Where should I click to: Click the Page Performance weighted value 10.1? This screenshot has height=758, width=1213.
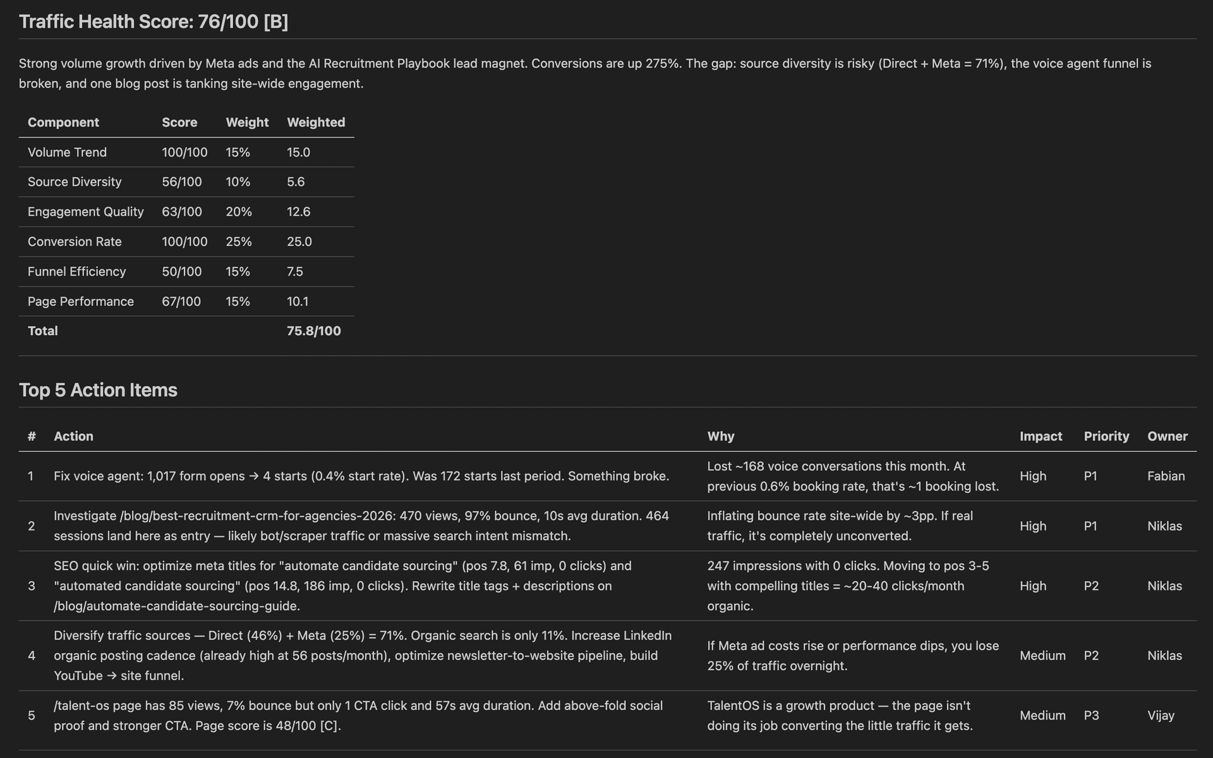click(298, 301)
